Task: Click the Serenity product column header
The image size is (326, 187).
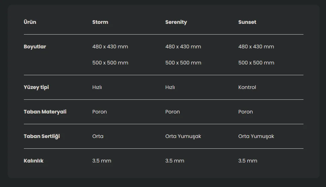Action: click(176, 22)
